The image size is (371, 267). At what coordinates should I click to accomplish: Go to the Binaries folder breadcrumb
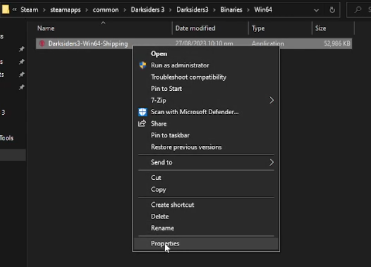coord(231,10)
